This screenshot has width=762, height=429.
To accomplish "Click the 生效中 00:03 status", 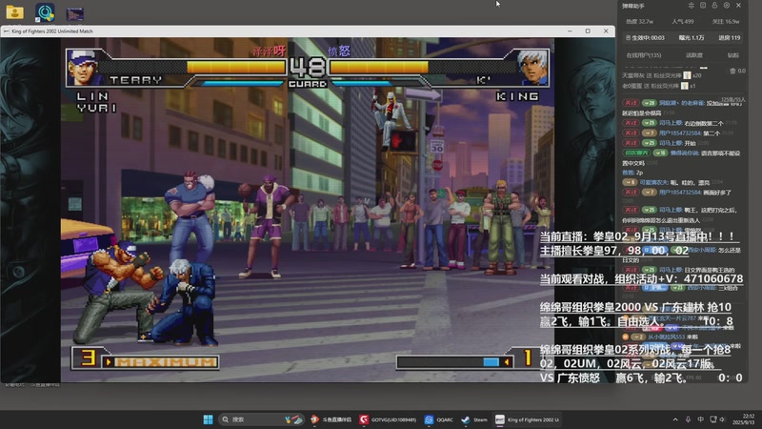I will tap(646, 37).
